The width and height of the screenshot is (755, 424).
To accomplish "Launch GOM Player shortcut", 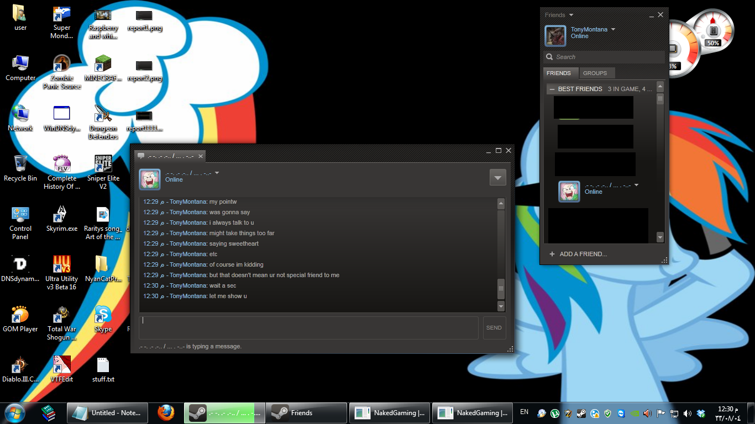I will [20, 319].
